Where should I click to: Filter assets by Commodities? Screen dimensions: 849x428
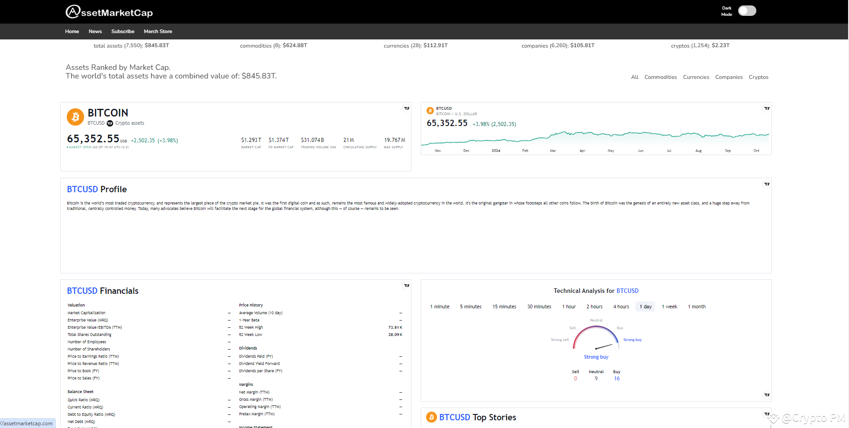pos(660,77)
